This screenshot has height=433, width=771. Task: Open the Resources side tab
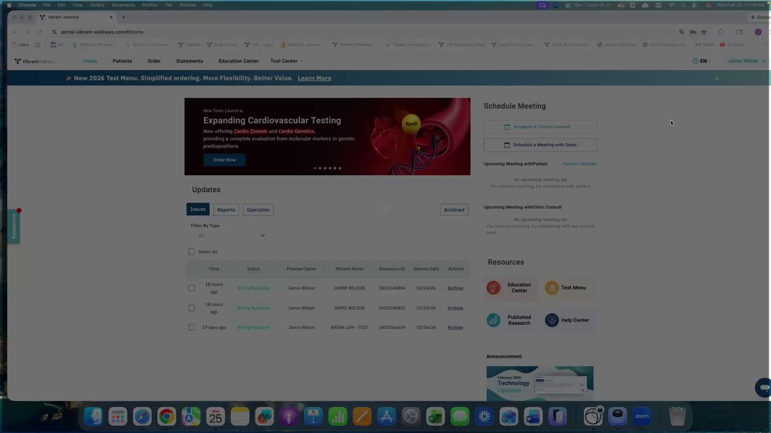pyautogui.click(x=14, y=226)
